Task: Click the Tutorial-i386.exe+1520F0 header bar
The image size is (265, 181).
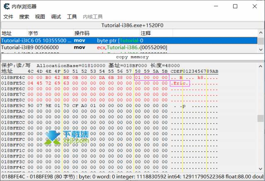Action: coord(132,26)
